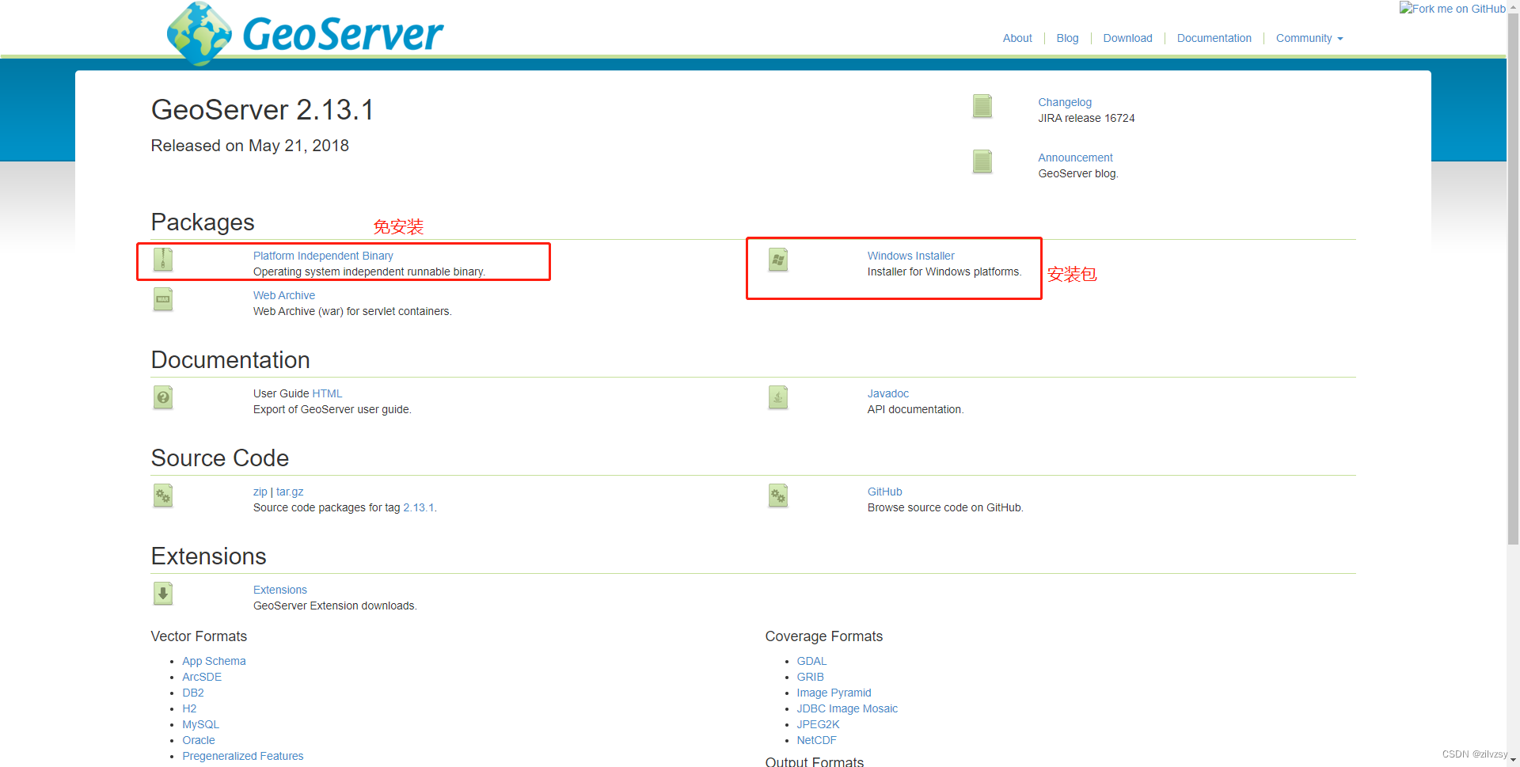
Task: Download the Windows Installer
Action: (910, 256)
